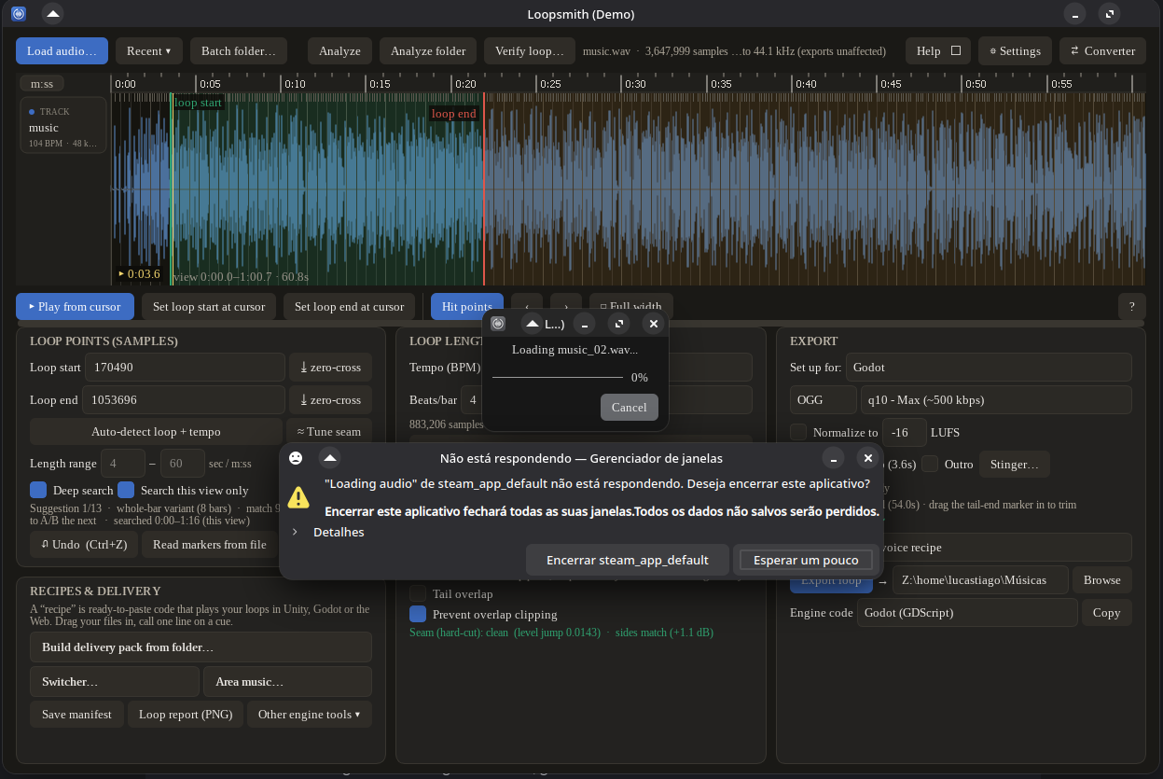This screenshot has width=1163, height=779.
Task: Open Stinger… options
Action: (1015, 465)
